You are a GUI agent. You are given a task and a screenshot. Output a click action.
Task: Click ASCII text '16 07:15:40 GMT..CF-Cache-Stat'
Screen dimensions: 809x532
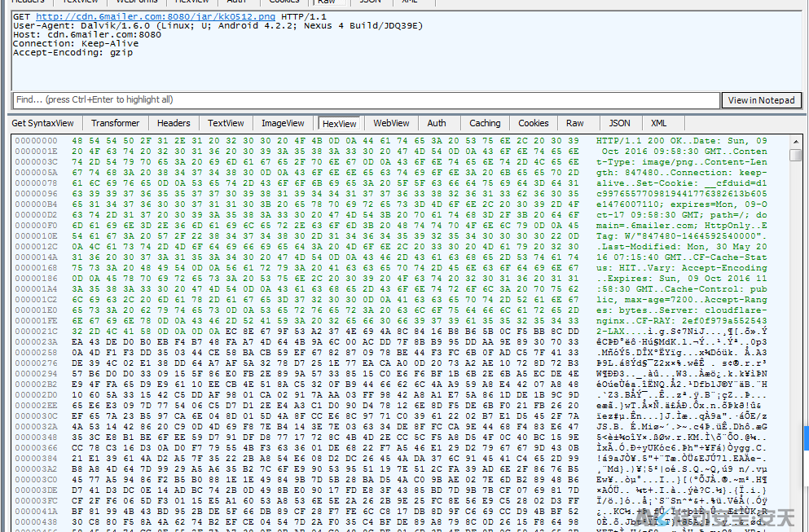[x=682, y=257]
